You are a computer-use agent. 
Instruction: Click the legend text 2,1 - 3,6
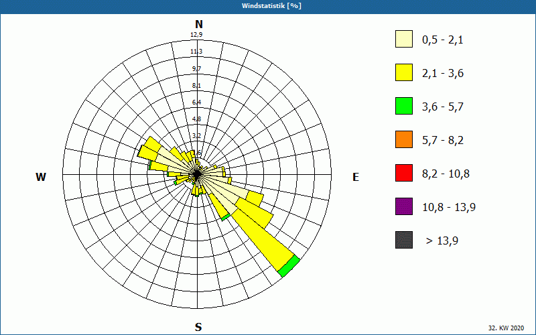tap(443, 74)
